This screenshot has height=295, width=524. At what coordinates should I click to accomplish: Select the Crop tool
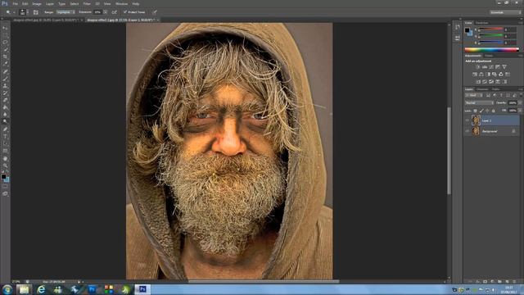click(5, 57)
